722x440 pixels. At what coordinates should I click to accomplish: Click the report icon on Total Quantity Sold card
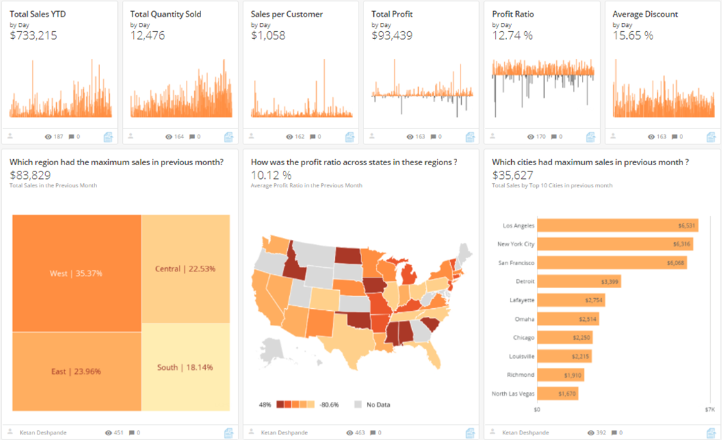point(229,137)
